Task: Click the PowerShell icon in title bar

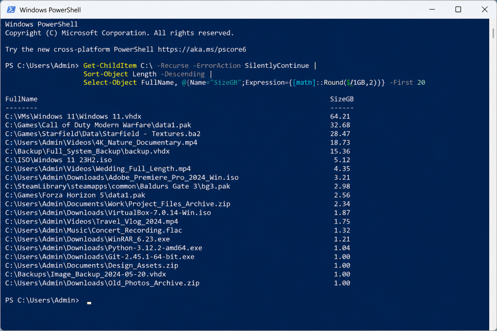Action: click(11, 10)
